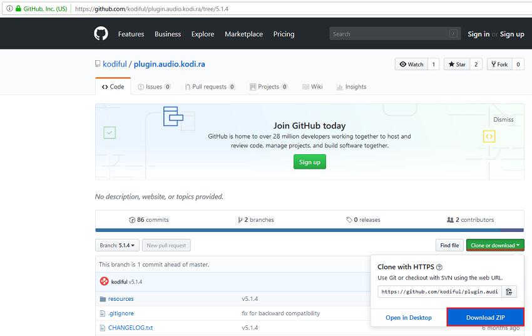View the 86 commits
This screenshot has width=532, height=336.
149,220
